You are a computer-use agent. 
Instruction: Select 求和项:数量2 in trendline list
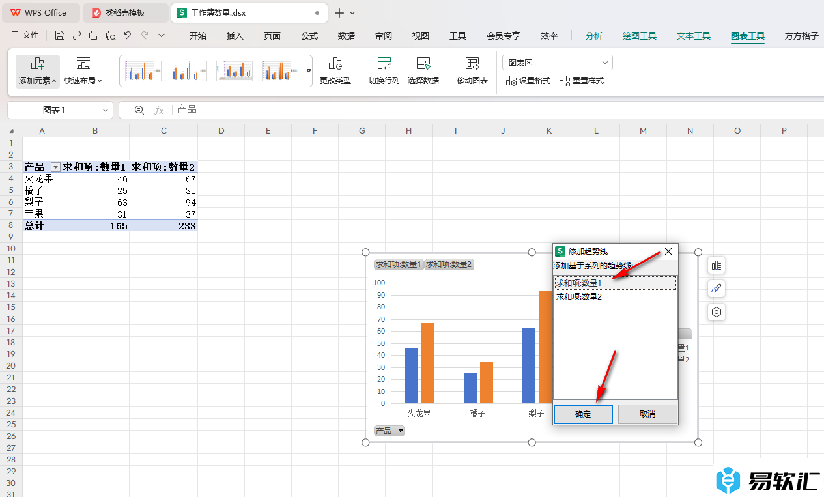click(x=615, y=296)
